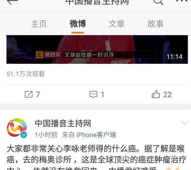Open the iPhone客户端 source link
191x170 pixels.
coord(96,135)
